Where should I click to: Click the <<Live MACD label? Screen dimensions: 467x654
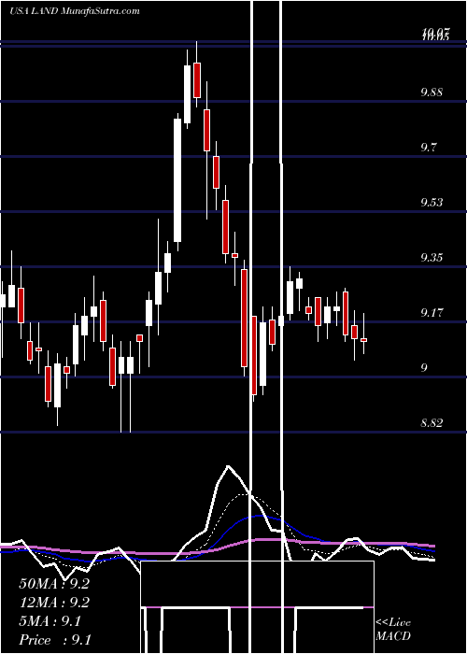click(x=393, y=629)
